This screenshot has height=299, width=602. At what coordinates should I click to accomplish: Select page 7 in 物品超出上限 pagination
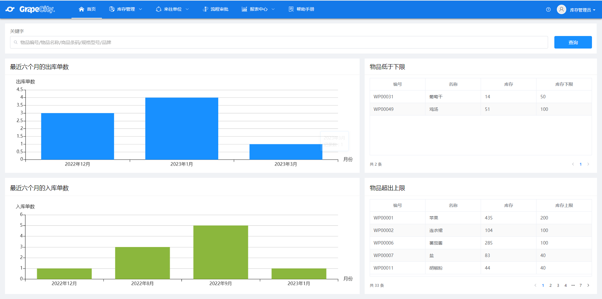point(581,285)
